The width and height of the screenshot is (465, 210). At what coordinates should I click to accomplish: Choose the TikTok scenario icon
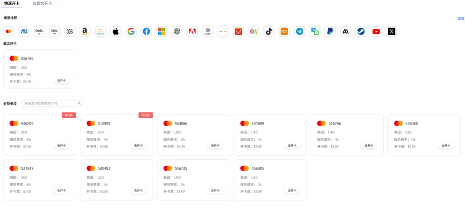269,31
